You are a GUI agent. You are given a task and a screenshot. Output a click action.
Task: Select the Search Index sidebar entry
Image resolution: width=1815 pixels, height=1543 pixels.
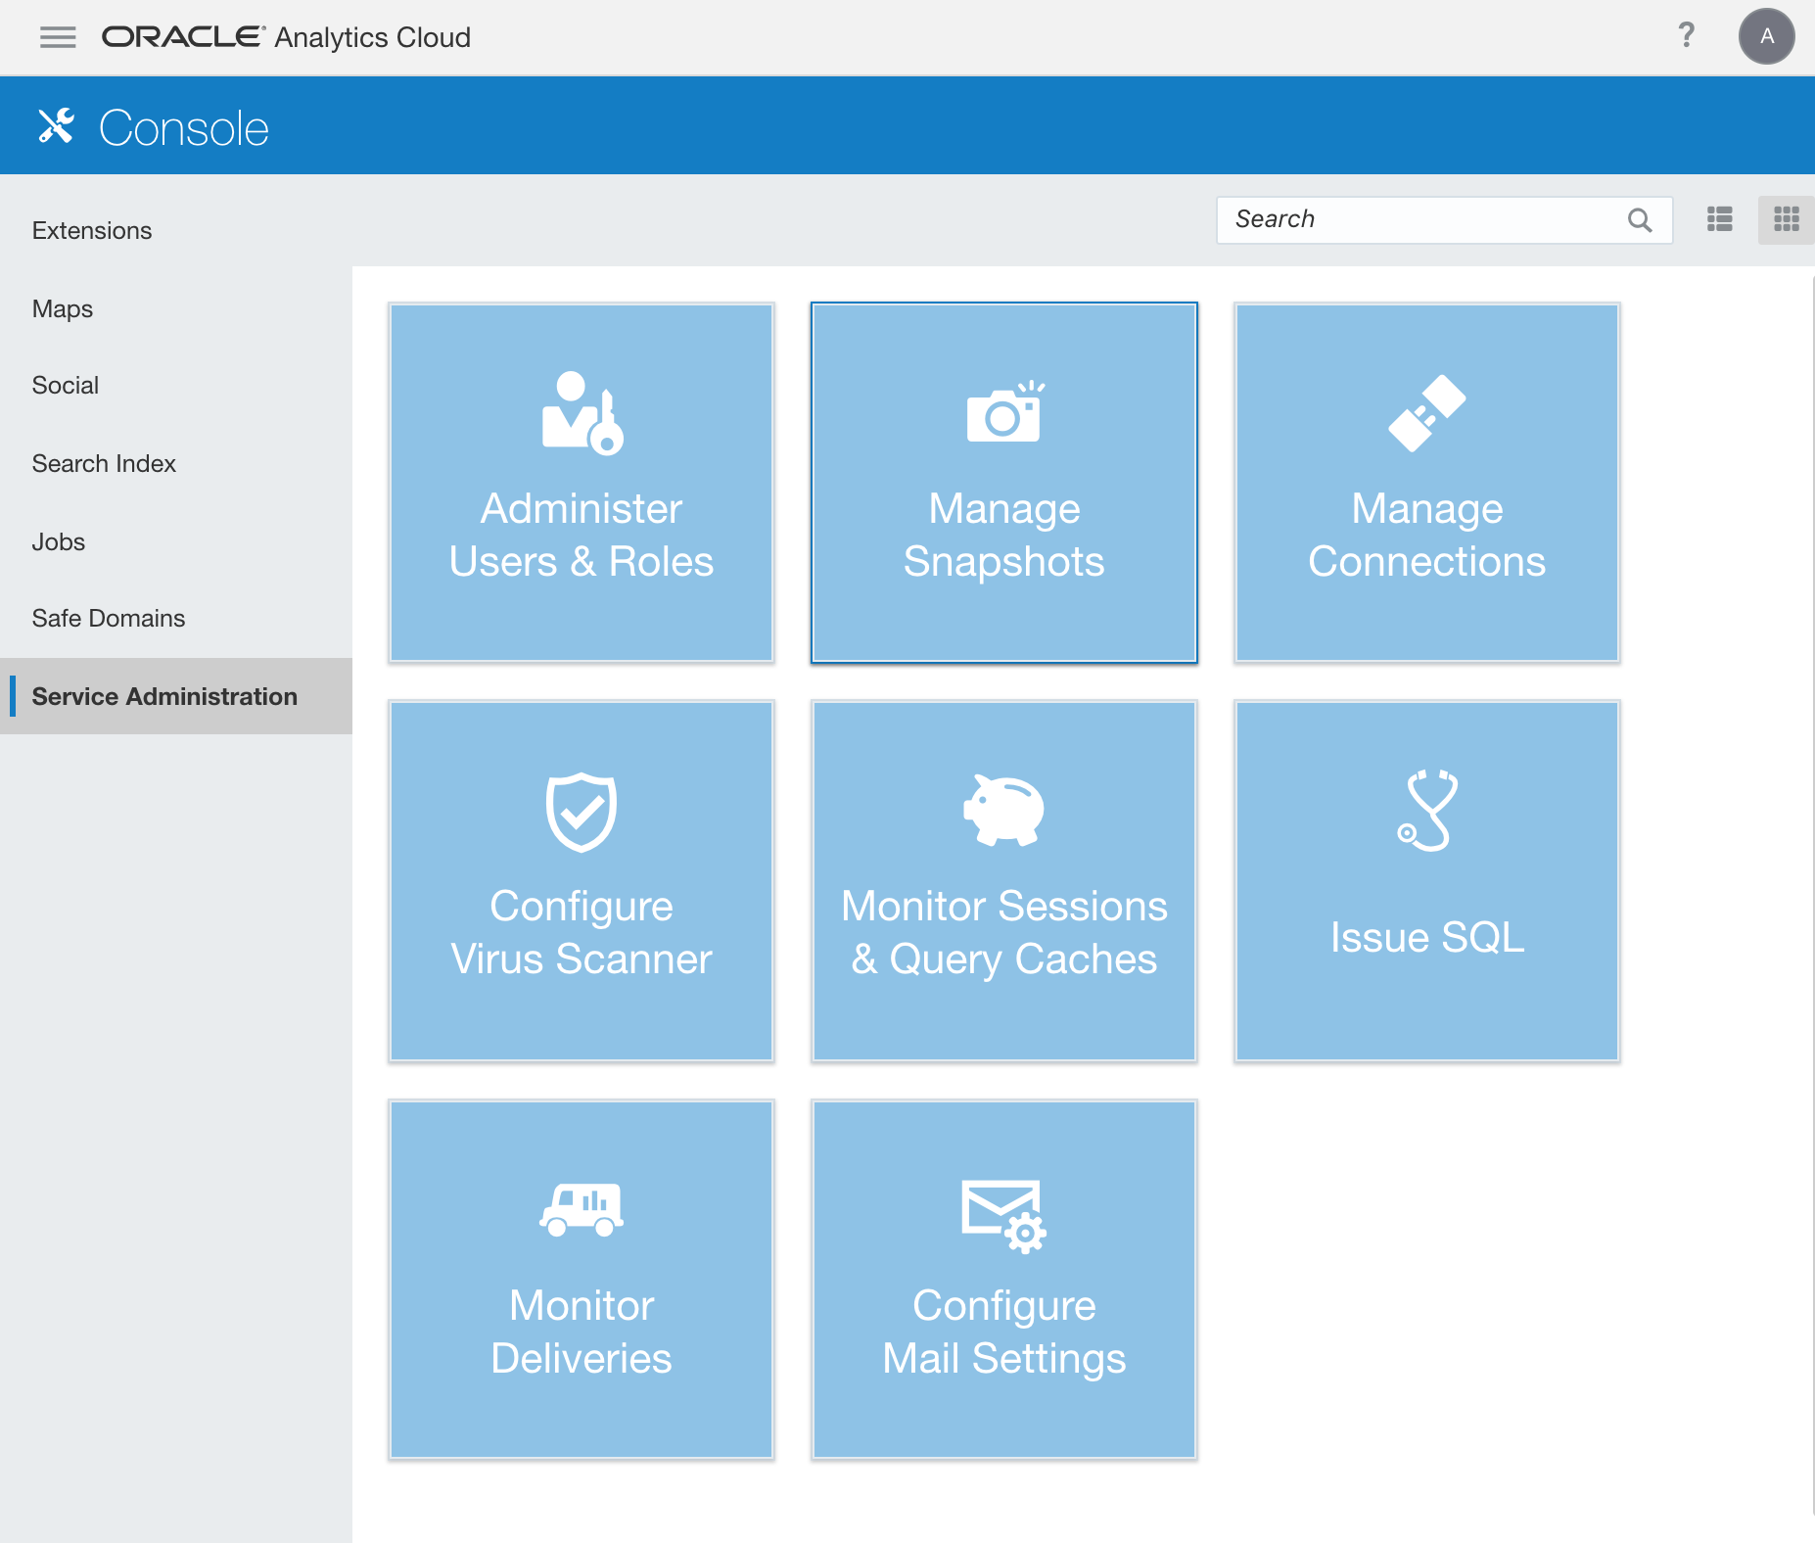[x=104, y=463]
